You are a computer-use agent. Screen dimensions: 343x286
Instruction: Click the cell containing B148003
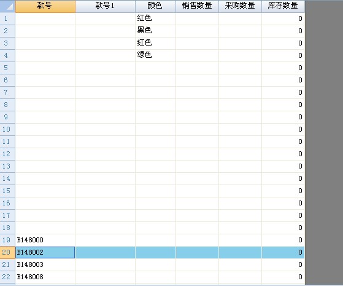click(45, 264)
